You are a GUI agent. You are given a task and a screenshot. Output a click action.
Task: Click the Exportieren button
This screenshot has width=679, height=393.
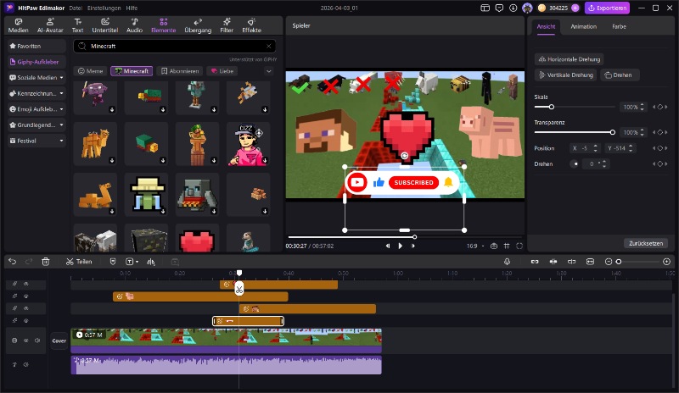point(607,8)
